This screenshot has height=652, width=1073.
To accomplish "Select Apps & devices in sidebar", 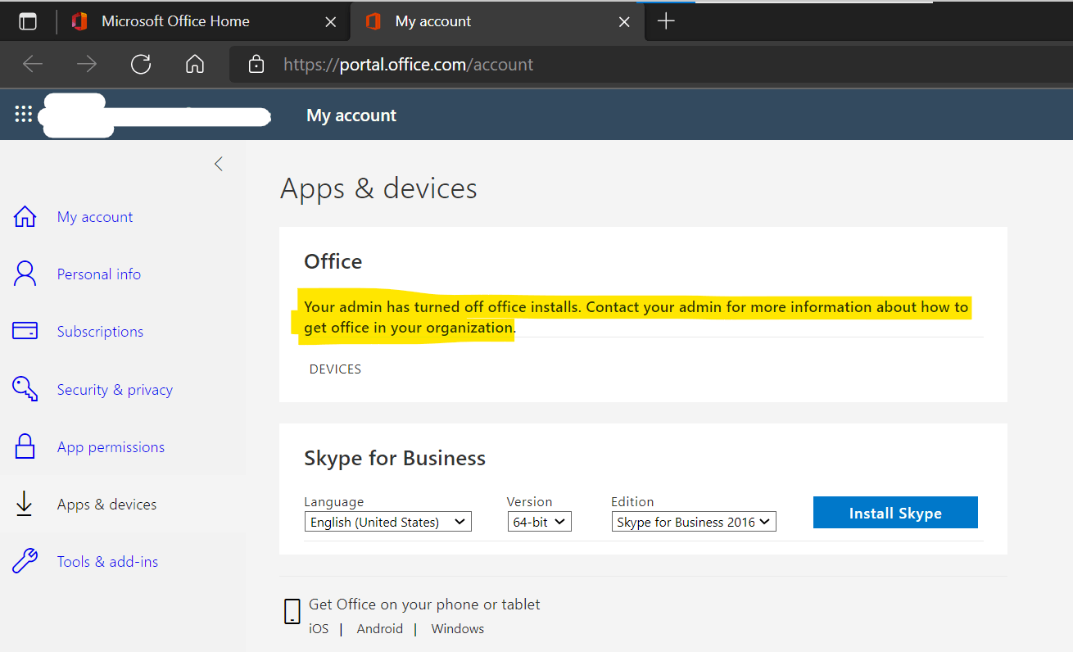I will pos(106,505).
